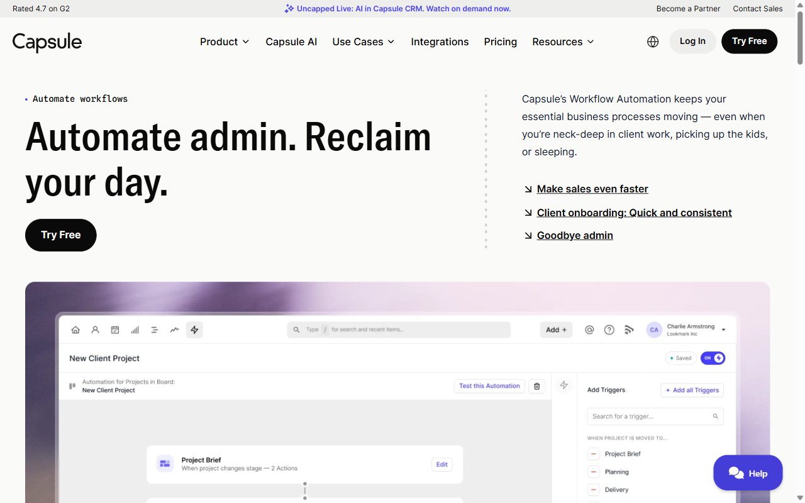Click the Search for a trigger field

(x=655, y=416)
